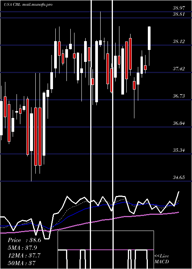The image size is (192, 269).
Task: Click the USA CBL mail.munafa.pro title text
Action: click(x=28, y=5)
